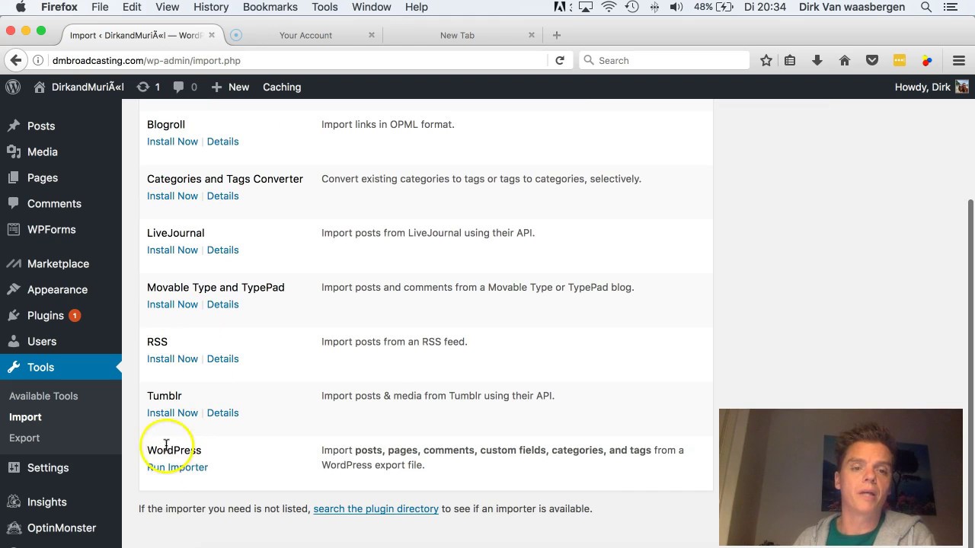Click the Firefox back arrow button
975x548 pixels.
15,60
